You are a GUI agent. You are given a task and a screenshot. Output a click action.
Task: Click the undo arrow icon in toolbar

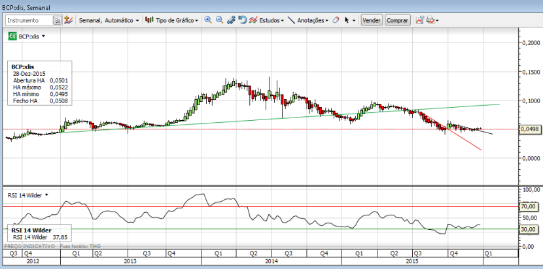(x=243, y=20)
